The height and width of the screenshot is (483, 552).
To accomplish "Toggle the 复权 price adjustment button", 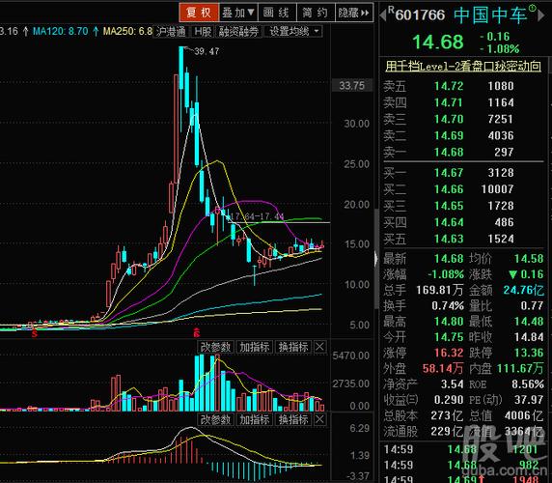I will (199, 13).
